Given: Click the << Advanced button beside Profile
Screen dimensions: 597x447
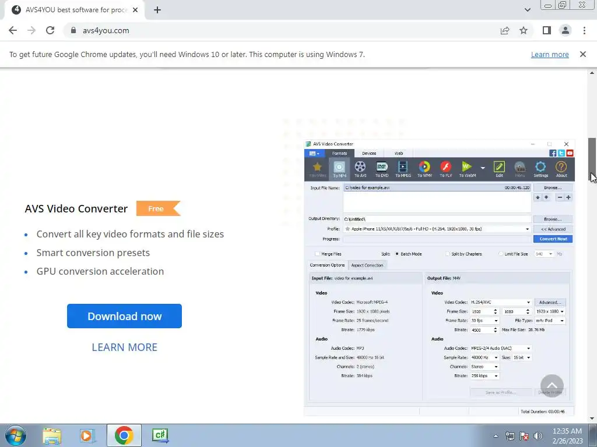Looking at the screenshot, I should [553, 229].
